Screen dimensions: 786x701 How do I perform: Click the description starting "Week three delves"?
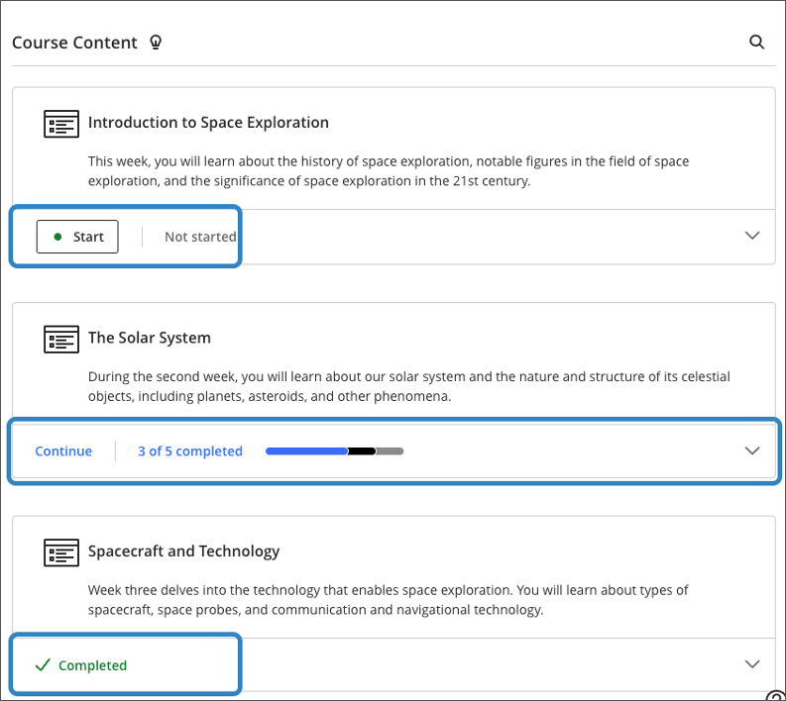(388, 599)
